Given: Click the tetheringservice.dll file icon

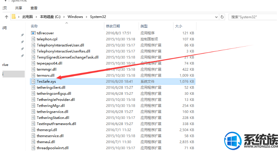Looking at the screenshot, I should (33, 111).
